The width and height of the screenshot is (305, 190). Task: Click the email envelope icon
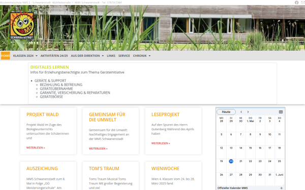(x=303, y=3)
